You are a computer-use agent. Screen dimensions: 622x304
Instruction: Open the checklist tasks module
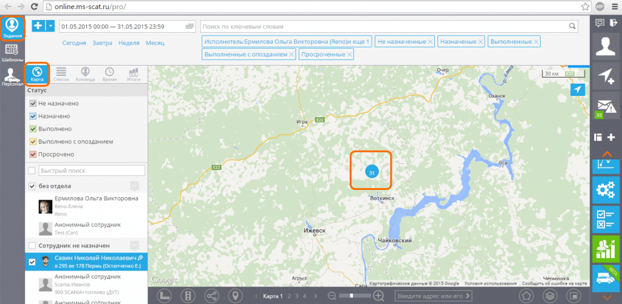[x=606, y=219]
